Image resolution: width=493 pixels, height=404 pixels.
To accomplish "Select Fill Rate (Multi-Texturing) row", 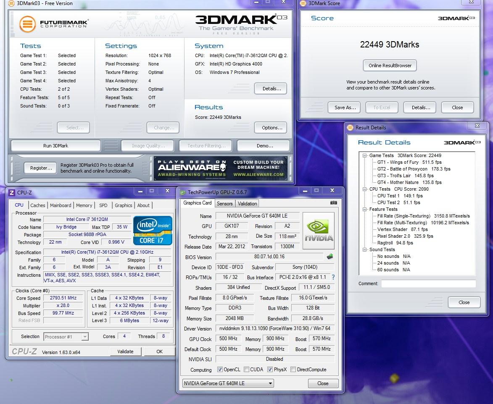I will click(x=423, y=223).
